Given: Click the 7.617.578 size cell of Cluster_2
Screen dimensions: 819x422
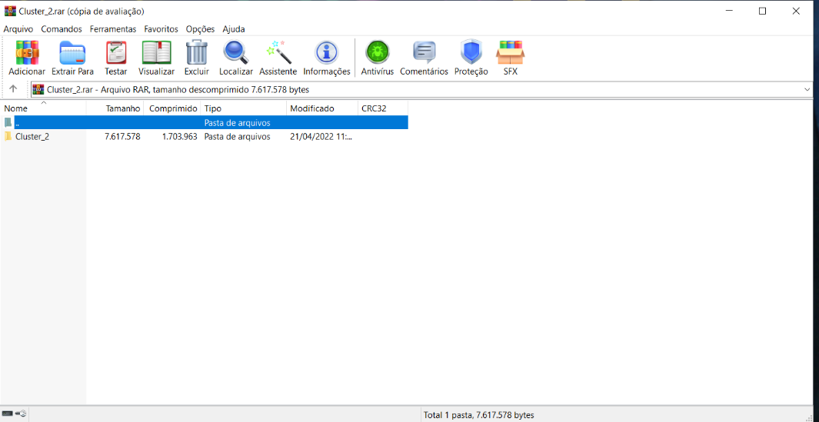Looking at the screenshot, I should point(122,137).
